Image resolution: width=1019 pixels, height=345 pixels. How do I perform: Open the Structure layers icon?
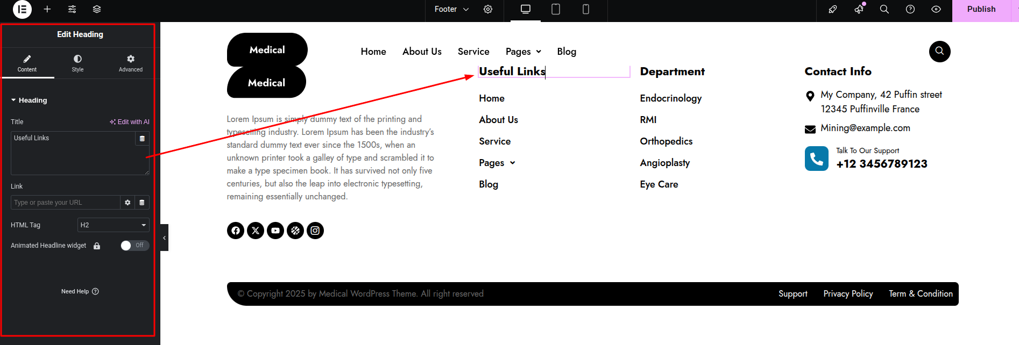[97, 9]
